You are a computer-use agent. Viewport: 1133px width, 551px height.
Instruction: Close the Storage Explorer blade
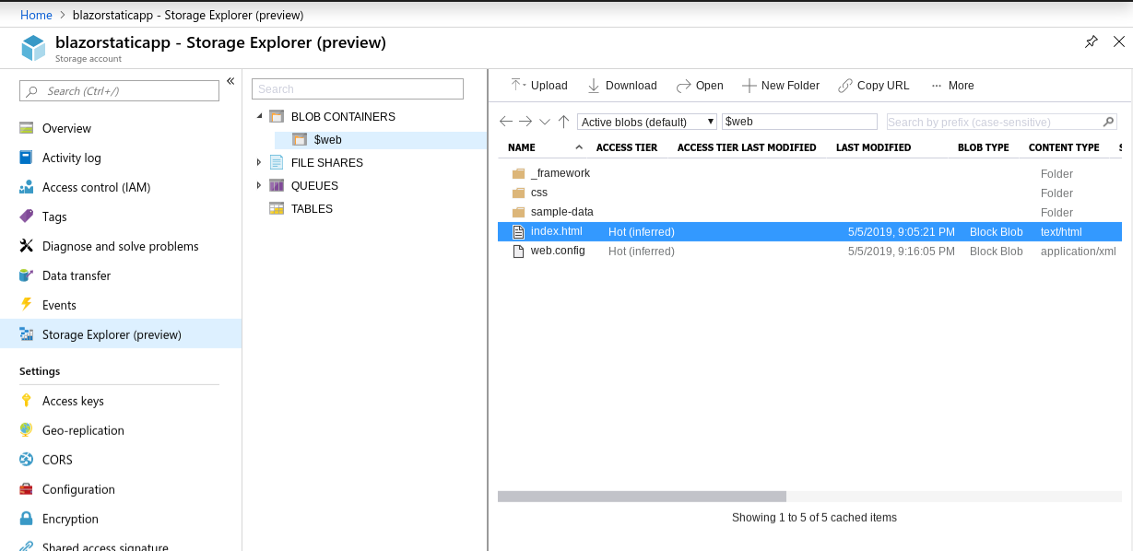point(1119,42)
